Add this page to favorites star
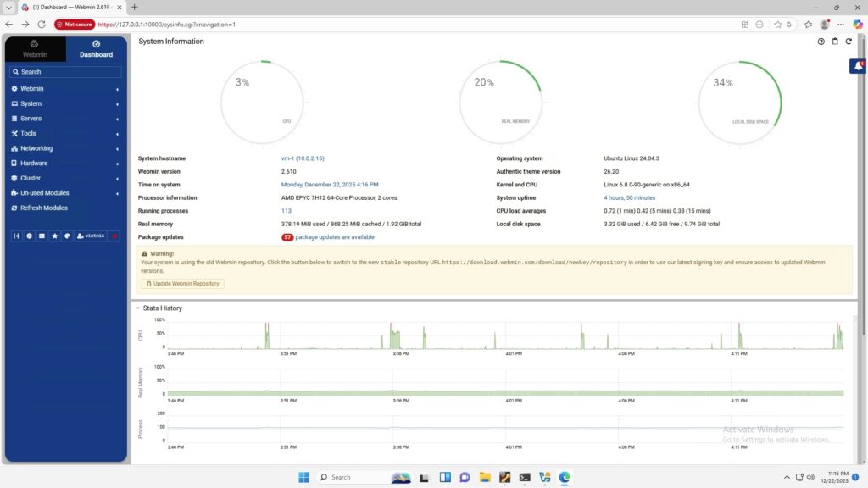The height and width of the screenshot is (488, 868). coord(778,25)
